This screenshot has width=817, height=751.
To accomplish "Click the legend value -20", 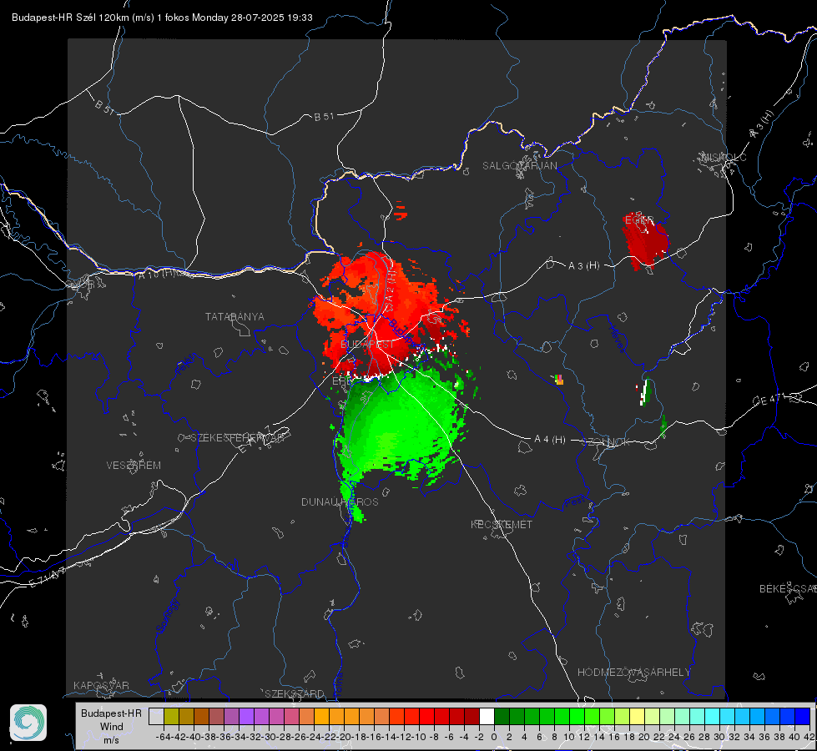I will click(344, 737).
